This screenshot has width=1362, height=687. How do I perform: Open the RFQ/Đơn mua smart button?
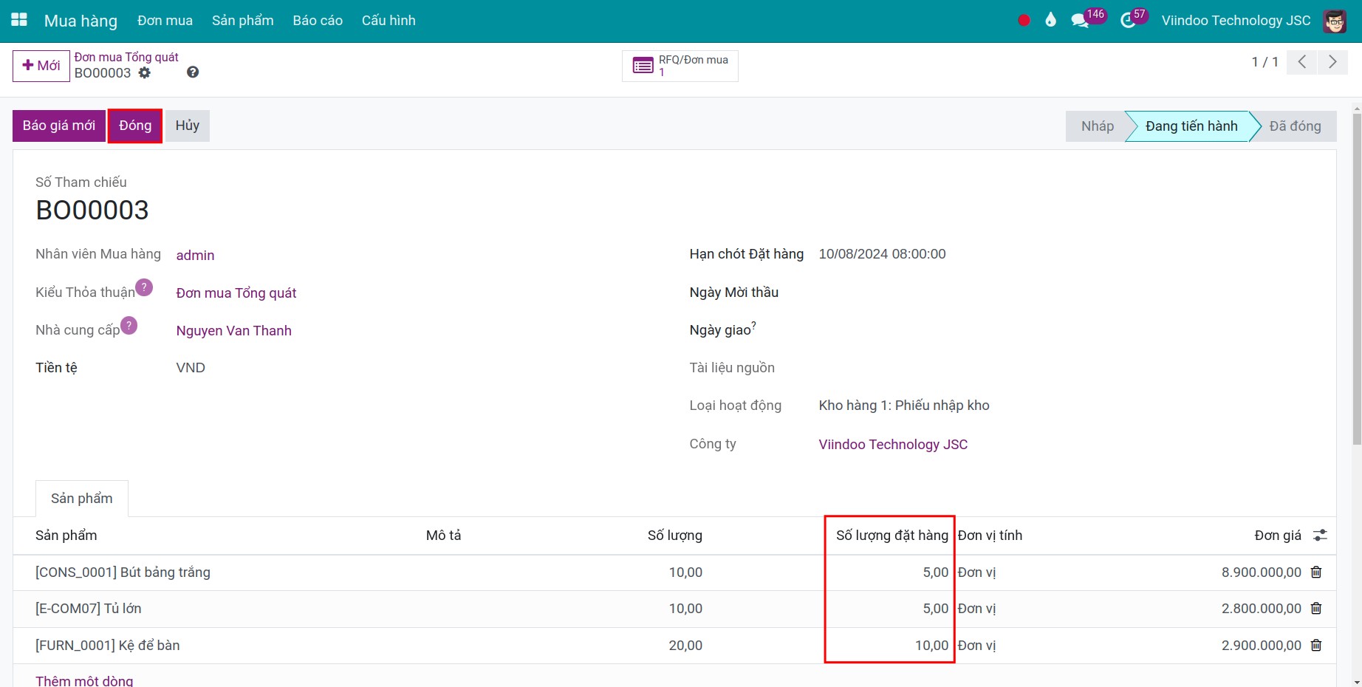tap(680, 66)
